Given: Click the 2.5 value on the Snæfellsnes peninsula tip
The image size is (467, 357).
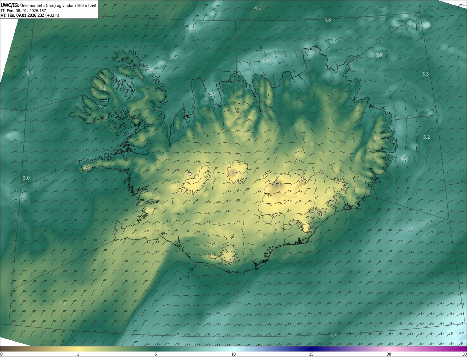Looking at the screenshot, I should [86, 167].
